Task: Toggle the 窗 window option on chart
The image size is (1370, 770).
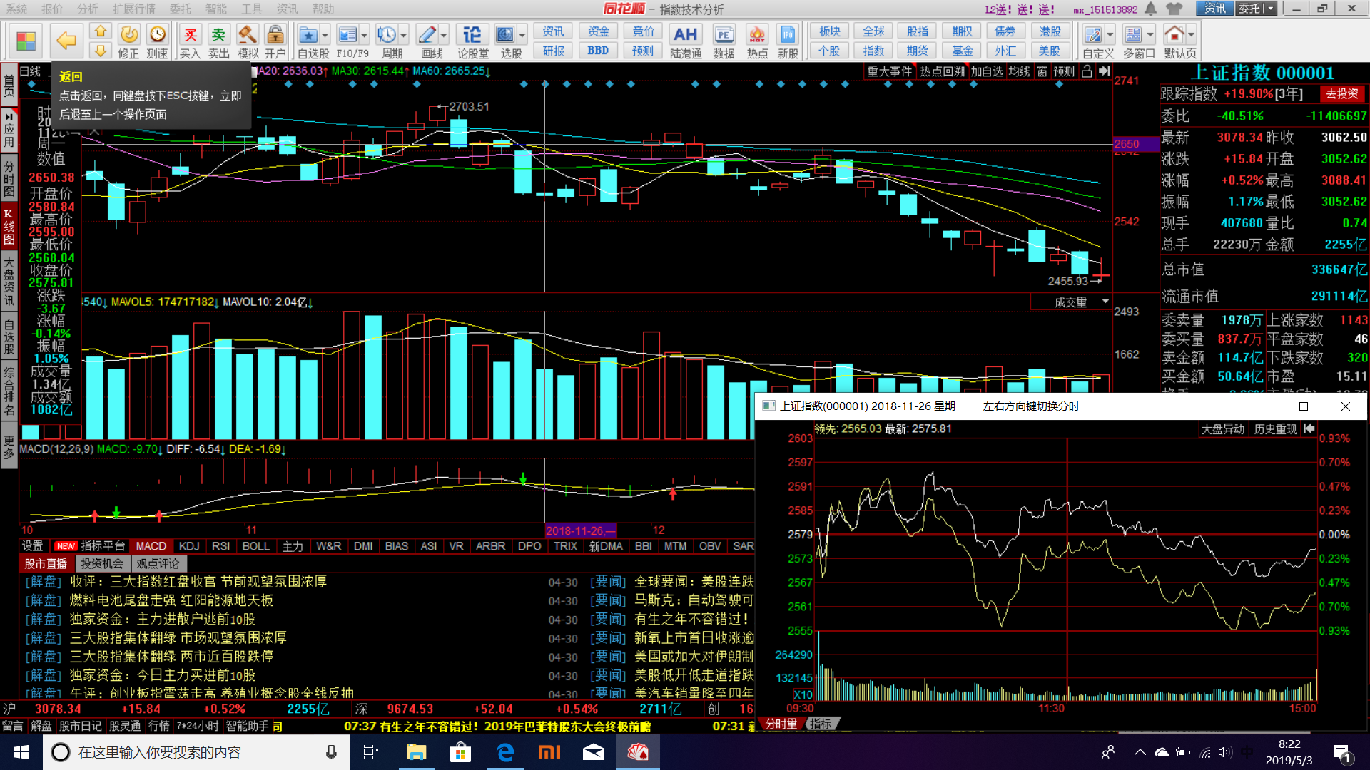Action: tap(1042, 71)
